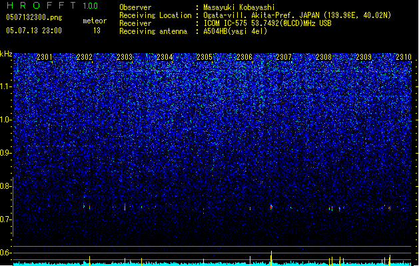The height and width of the screenshot is (266, 419).
Task: Click the 'Receiver' label
Action: pyautogui.click(x=135, y=23)
